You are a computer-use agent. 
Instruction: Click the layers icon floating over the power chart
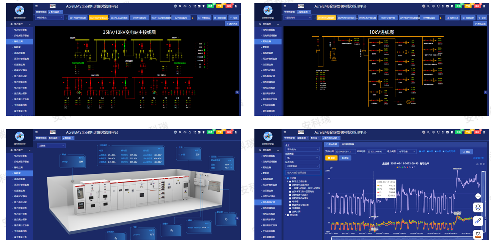point(478,207)
